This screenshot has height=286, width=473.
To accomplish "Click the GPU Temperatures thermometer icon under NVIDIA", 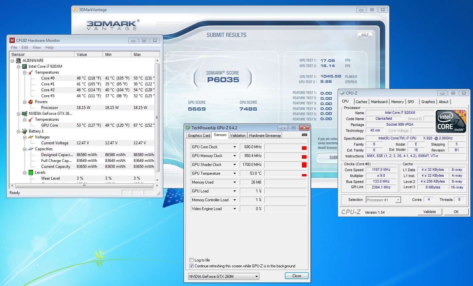I will (31, 119).
